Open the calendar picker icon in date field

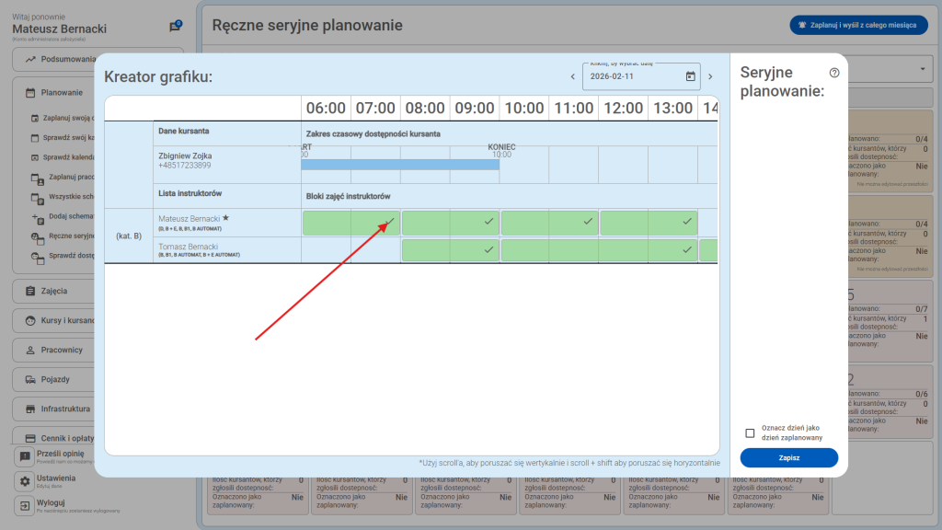point(691,76)
